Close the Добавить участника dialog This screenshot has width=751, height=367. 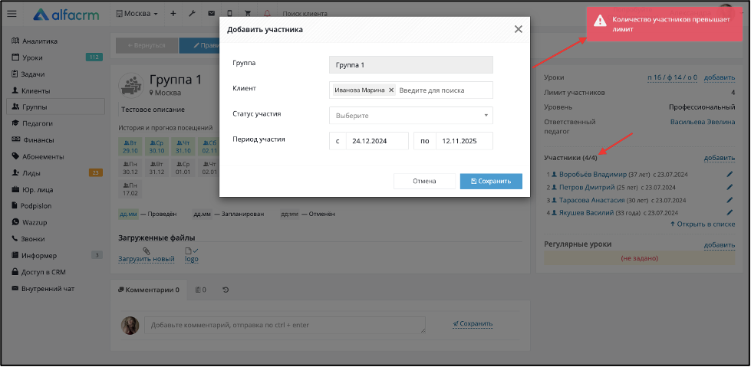pyautogui.click(x=519, y=29)
